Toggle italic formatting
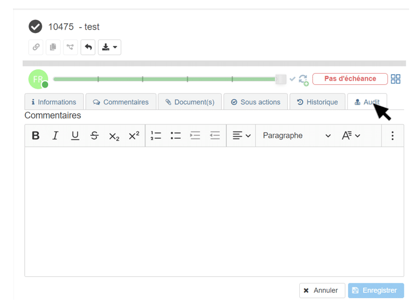Viewport: 414px width, 304px height. pos(55,136)
